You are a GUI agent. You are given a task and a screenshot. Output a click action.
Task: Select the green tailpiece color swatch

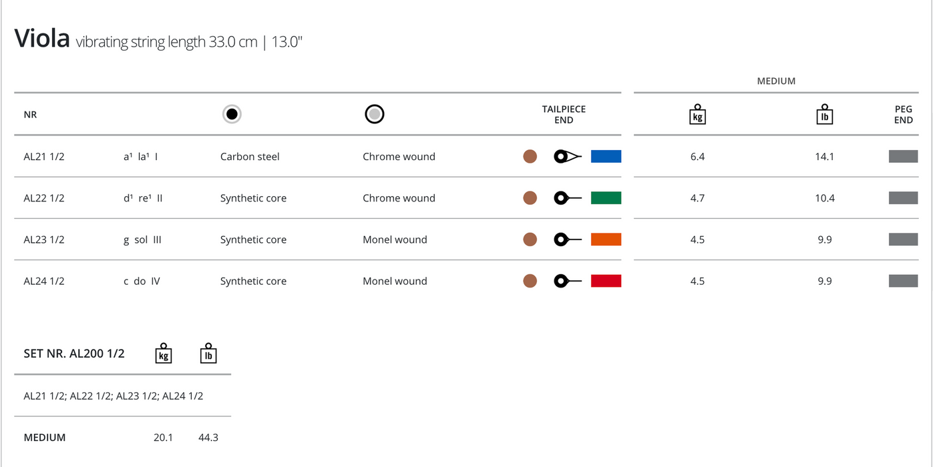click(606, 198)
